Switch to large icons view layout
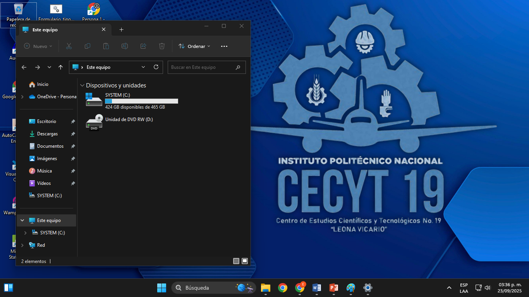529x297 pixels. (x=245, y=261)
